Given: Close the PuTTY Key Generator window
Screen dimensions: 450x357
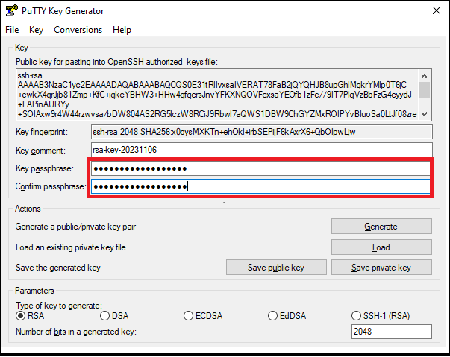Looking at the screenshot, I should [432, 11].
